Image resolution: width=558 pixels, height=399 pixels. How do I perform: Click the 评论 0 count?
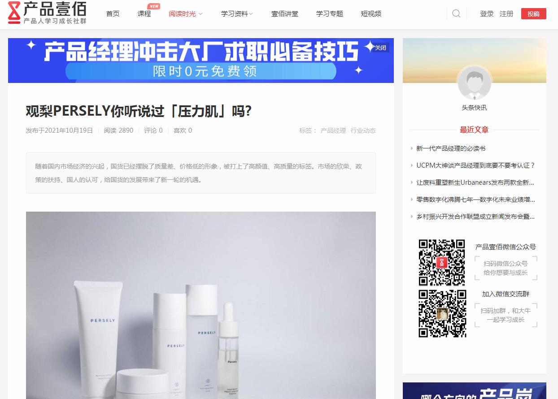[153, 130]
